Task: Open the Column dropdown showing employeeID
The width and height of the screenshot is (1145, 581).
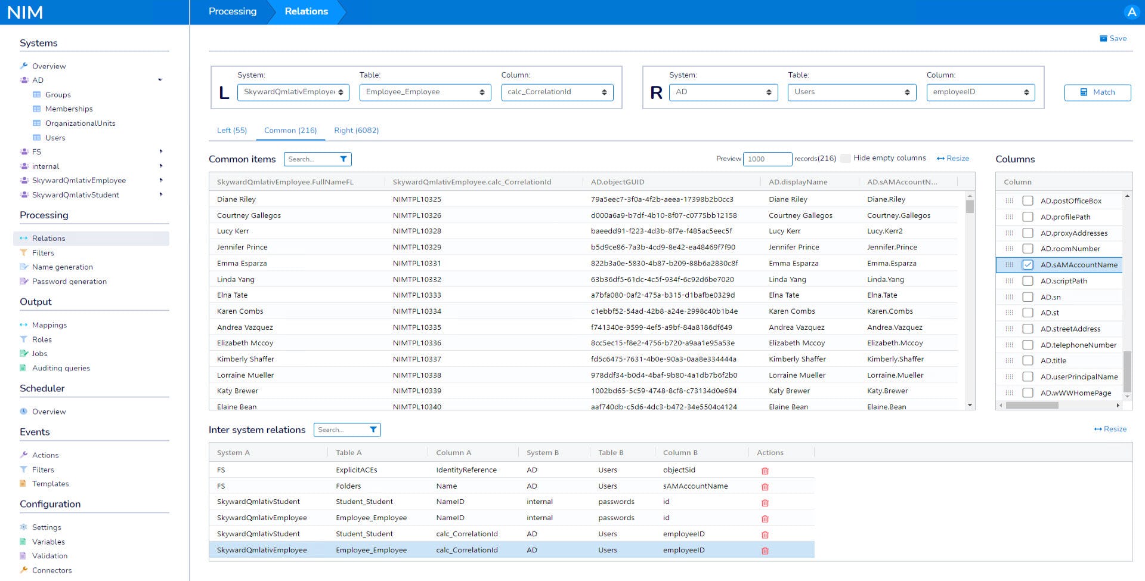Action: [980, 92]
